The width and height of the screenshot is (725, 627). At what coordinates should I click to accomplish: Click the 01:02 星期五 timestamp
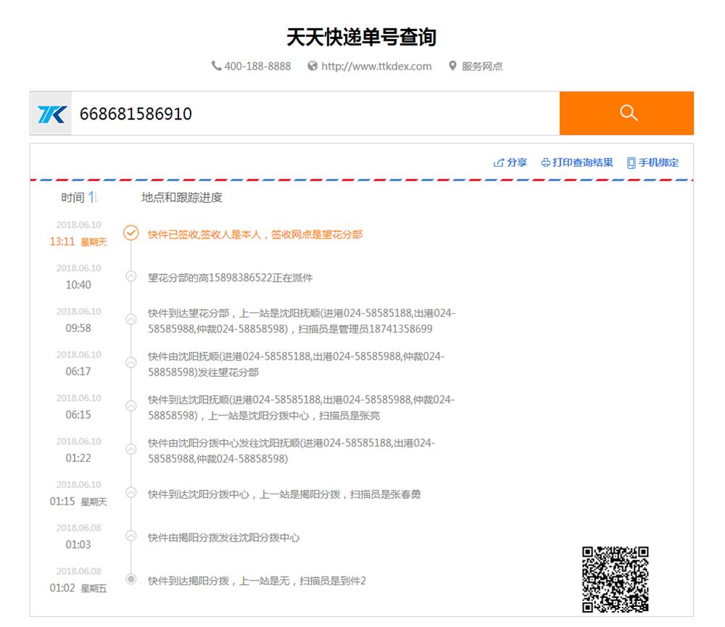click(x=78, y=588)
